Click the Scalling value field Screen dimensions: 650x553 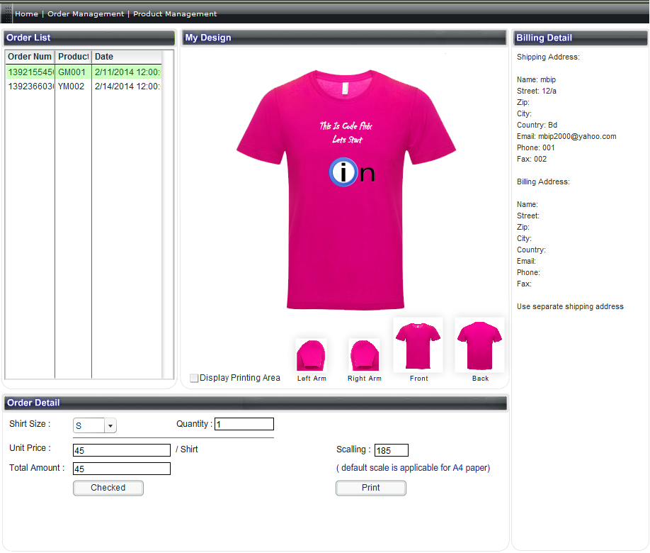point(392,450)
